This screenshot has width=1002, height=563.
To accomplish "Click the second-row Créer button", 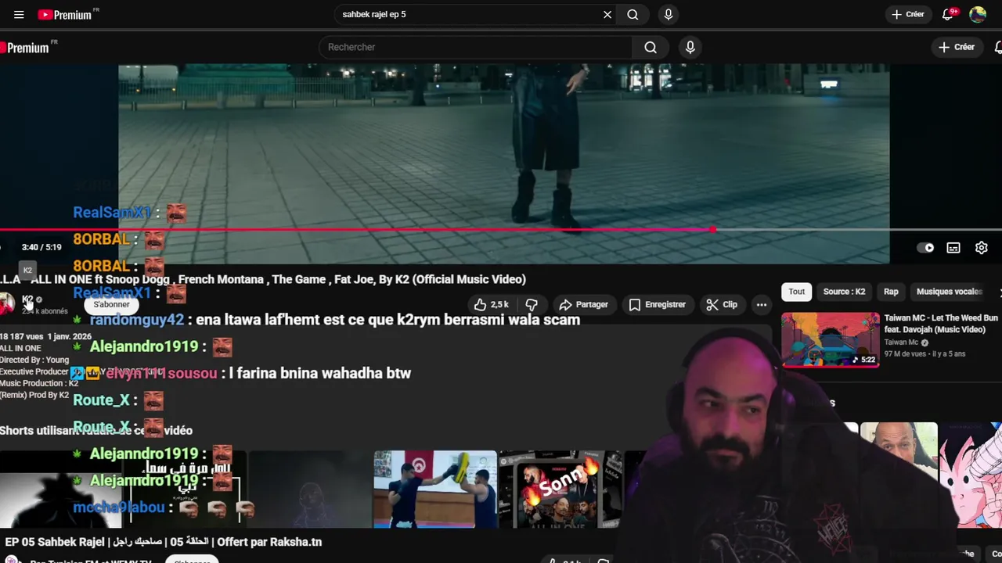I will point(957,47).
